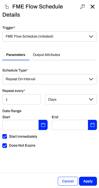Select the Parameters tab
This screenshot has height=188, width=99.
(16, 55)
